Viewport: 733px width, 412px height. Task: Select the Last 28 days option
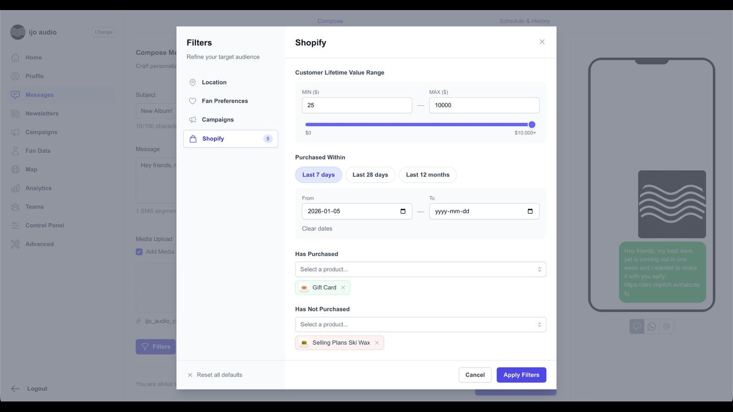point(370,174)
